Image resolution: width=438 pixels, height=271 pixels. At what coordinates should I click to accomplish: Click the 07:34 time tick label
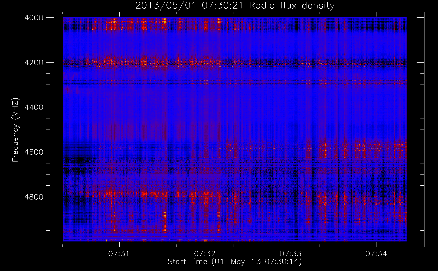pos(376,254)
